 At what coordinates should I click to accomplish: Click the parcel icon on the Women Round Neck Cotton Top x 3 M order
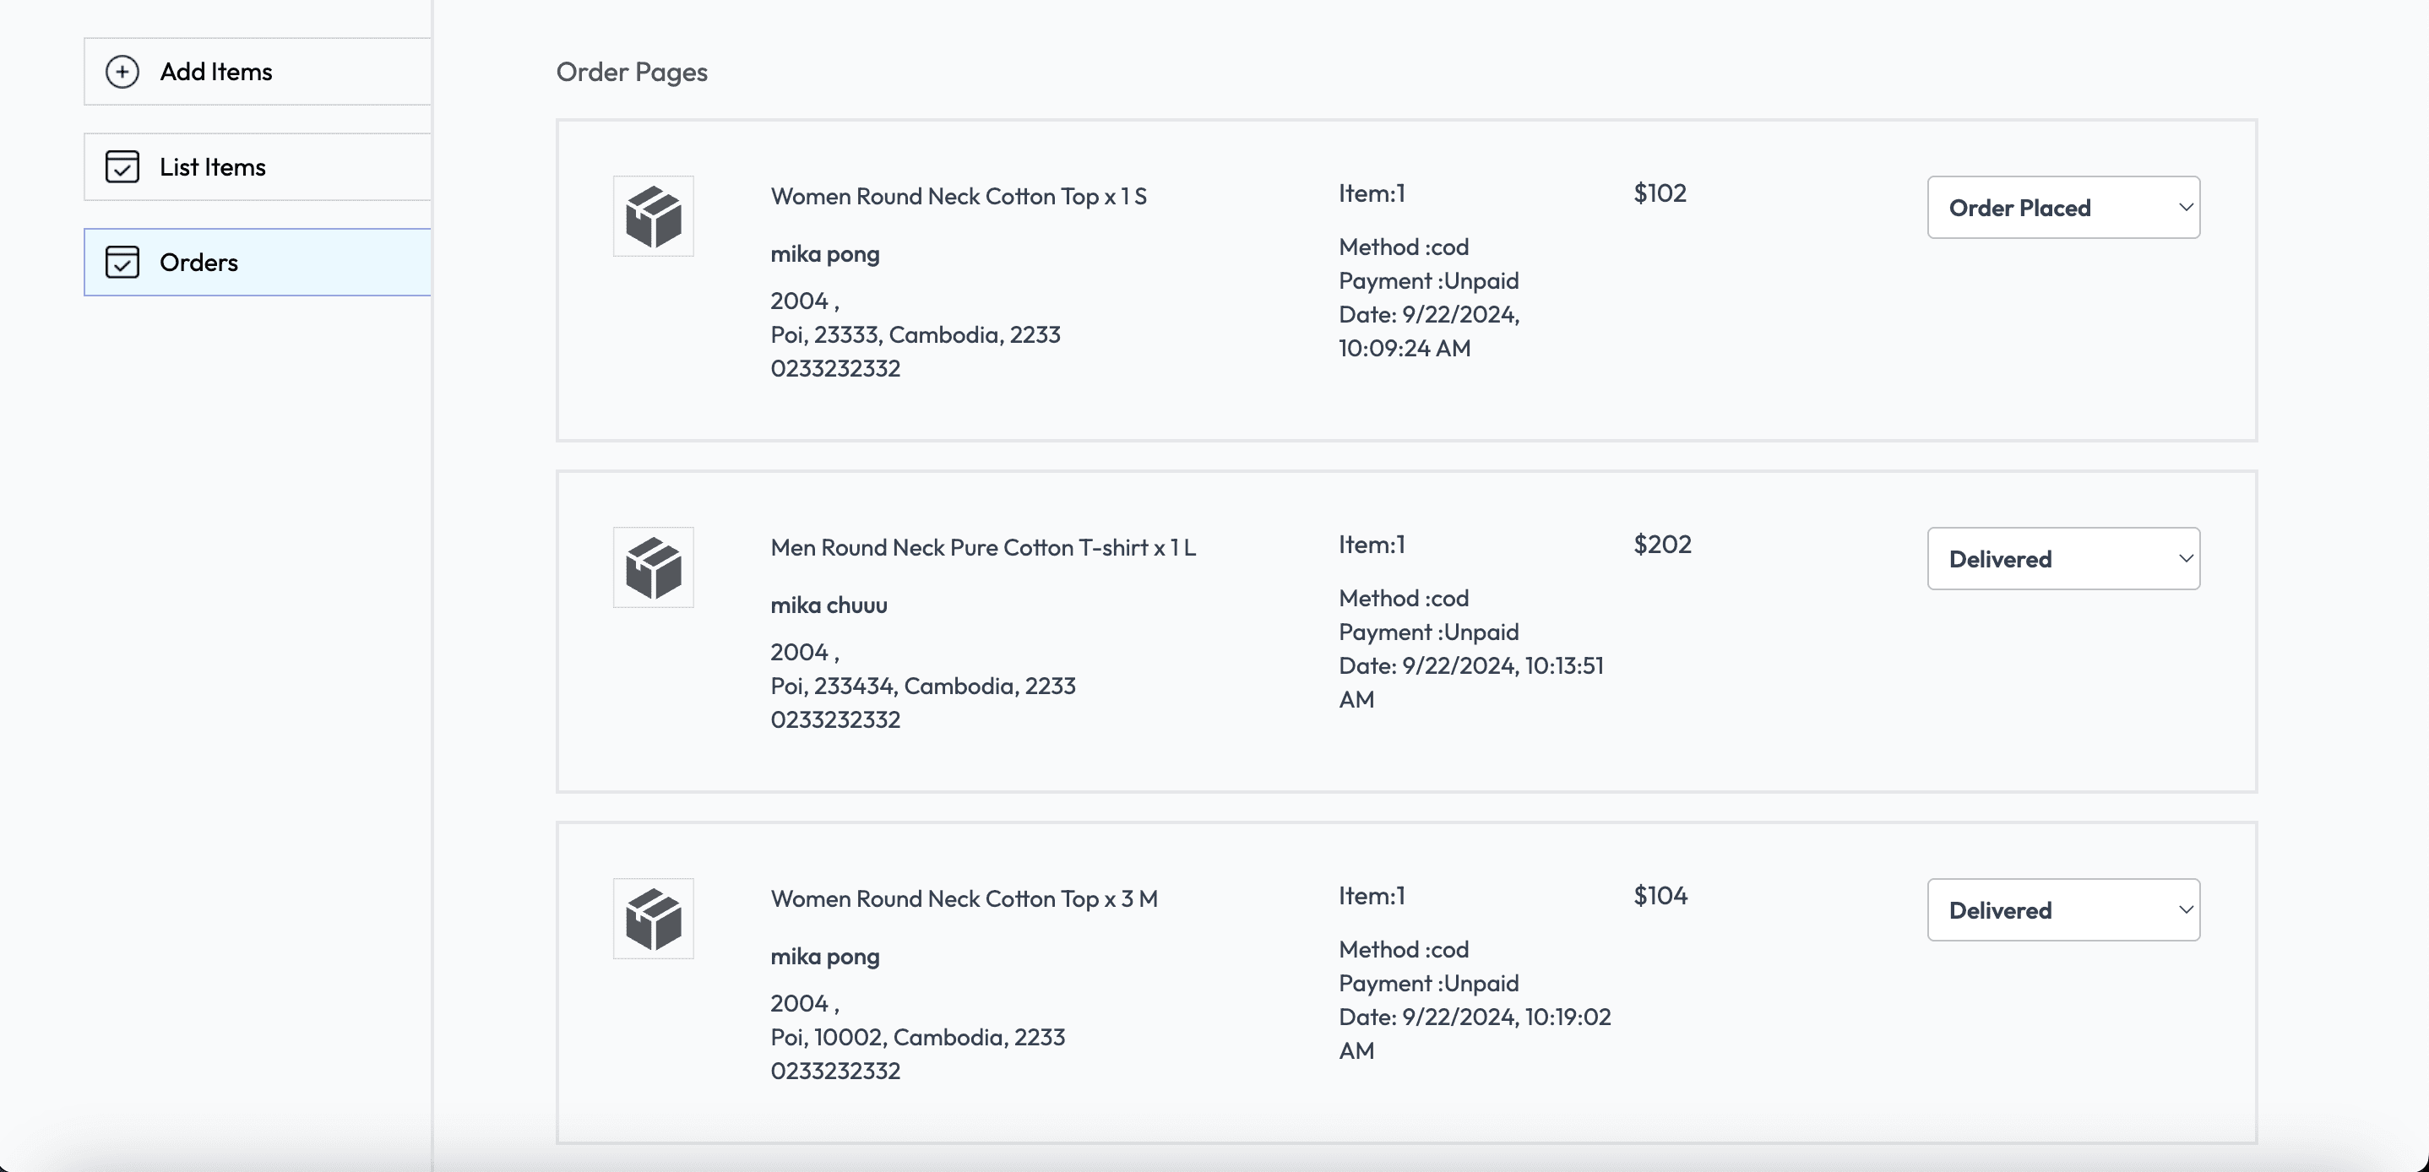[653, 918]
